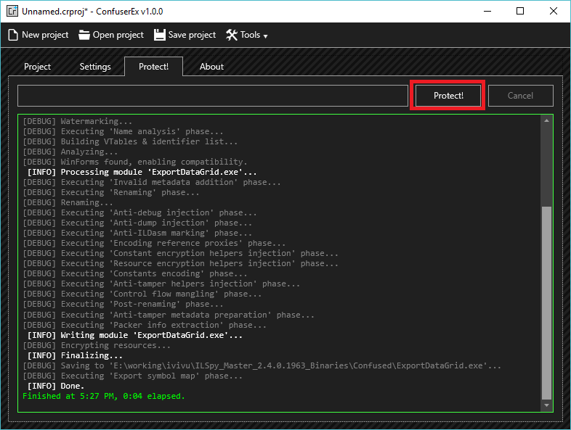Click the Tools wrench icon
571x430 pixels.
tap(232, 35)
